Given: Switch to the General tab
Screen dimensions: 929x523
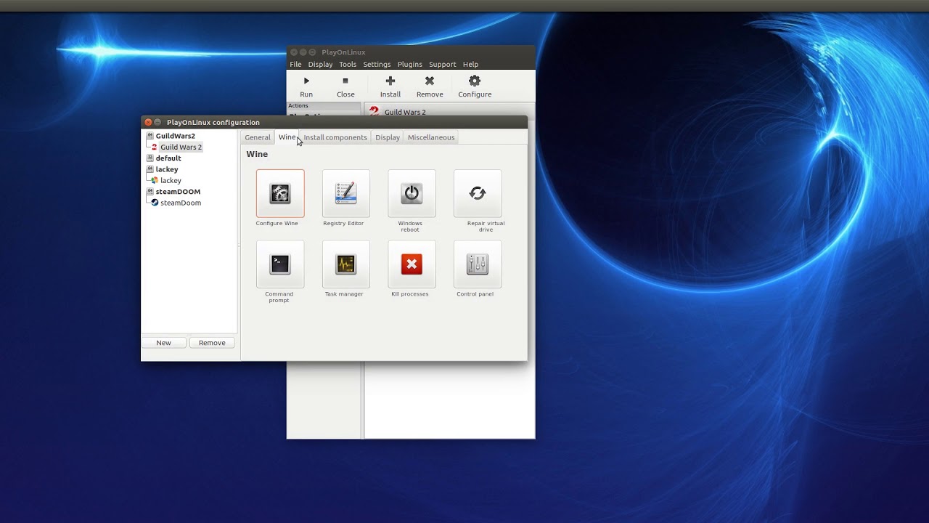Looking at the screenshot, I should click(258, 137).
